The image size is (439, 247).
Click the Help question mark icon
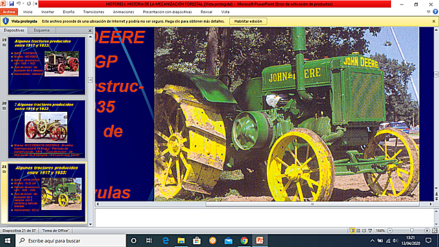[x=435, y=12]
